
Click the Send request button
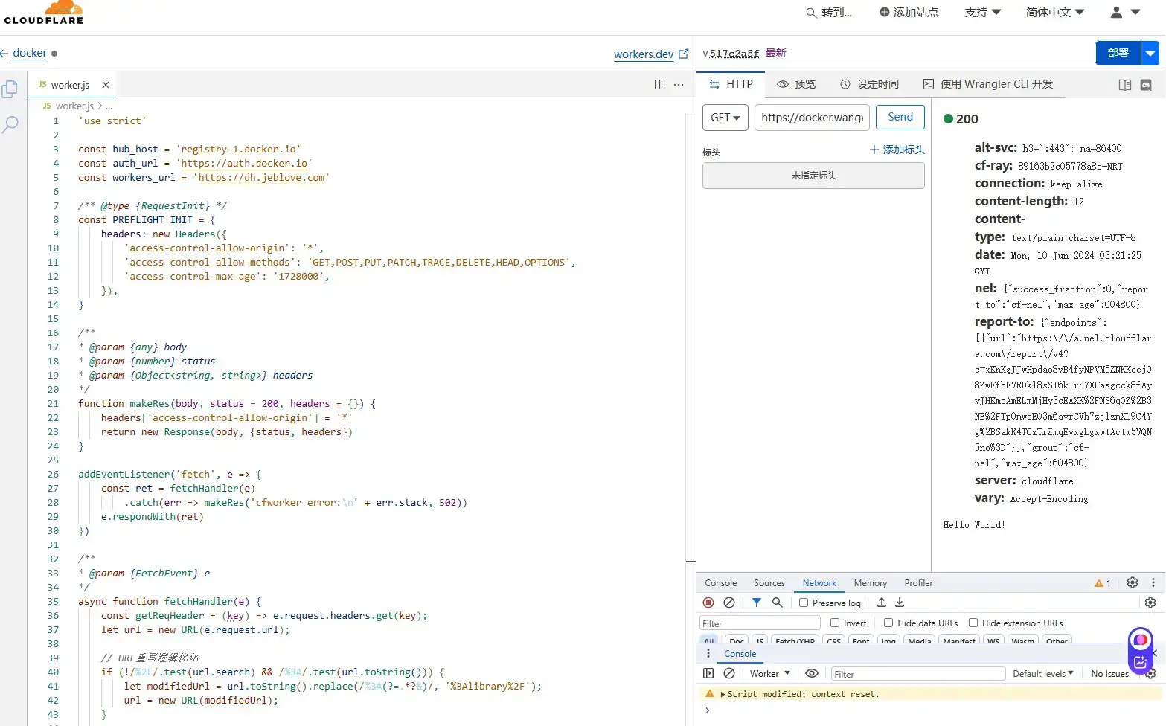[900, 117]
